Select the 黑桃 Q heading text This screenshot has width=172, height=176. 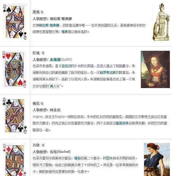(x=38, y=12)
